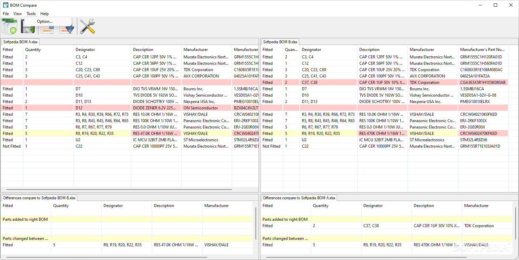Screen dimensions: 519x260
Task: Select R3, R4, R30 designator row in BOM B
Action: click(x=328, y=114)
